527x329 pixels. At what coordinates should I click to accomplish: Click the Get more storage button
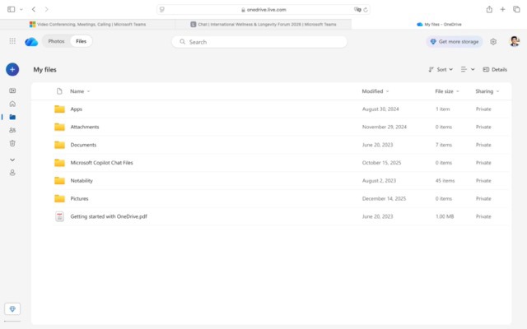(455, 42)
